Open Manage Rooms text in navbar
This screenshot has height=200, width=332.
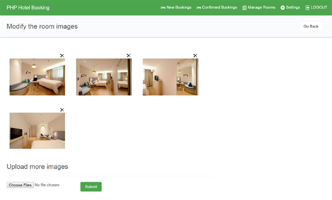pos(261,7)
